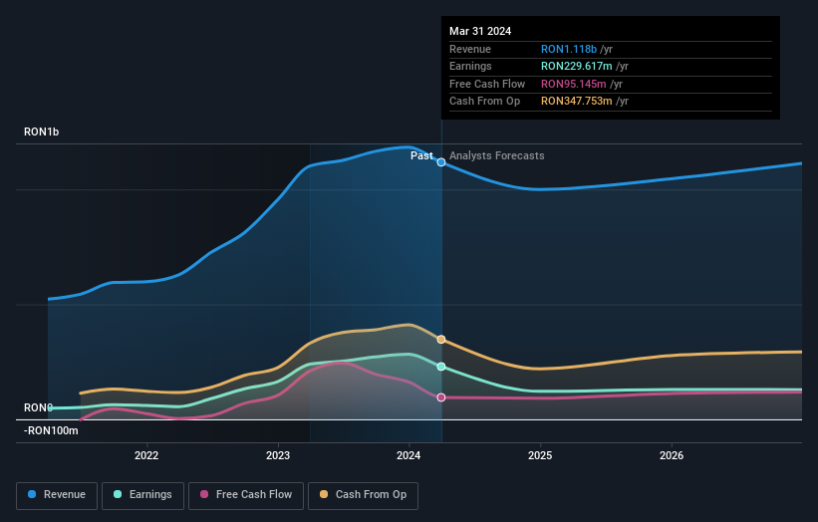Click the 2025 x-axis label
Image resolution: width=818 pixels, height=522 pixels.
pos(540,455)
